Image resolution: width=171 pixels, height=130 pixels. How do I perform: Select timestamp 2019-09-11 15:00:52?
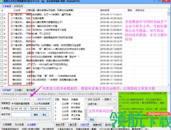(111, 80)
